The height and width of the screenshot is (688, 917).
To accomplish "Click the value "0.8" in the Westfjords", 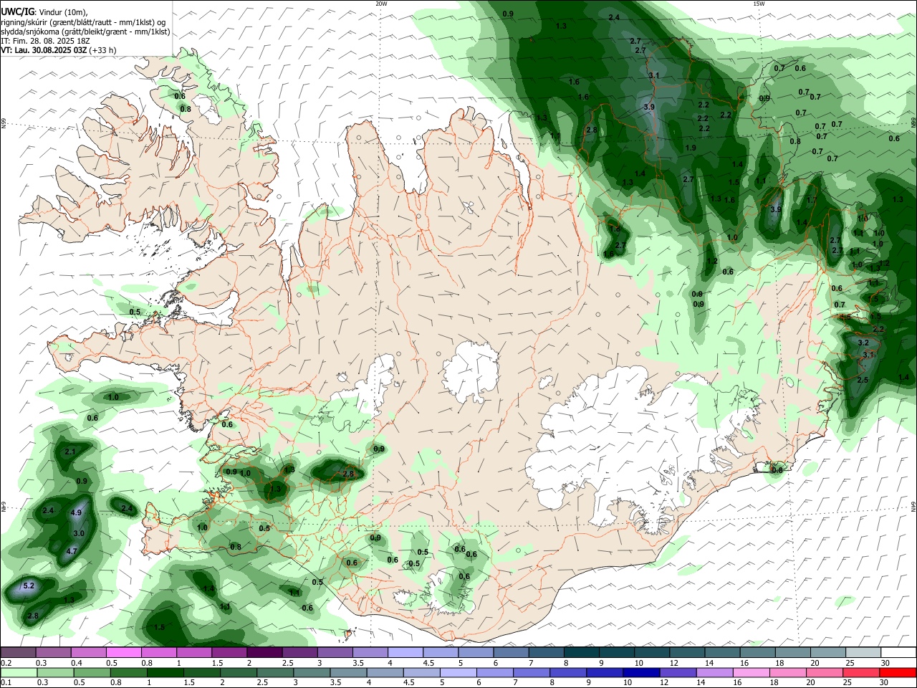I will coord(186,109).
